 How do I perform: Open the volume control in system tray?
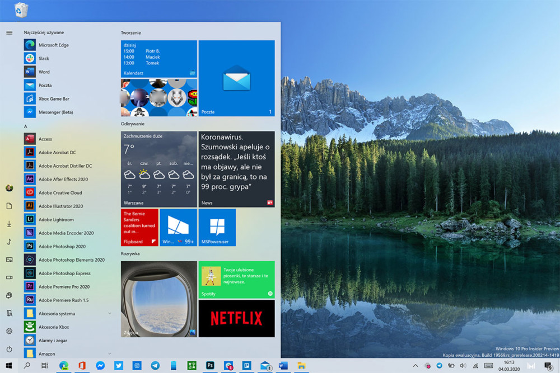click(463, 366)
